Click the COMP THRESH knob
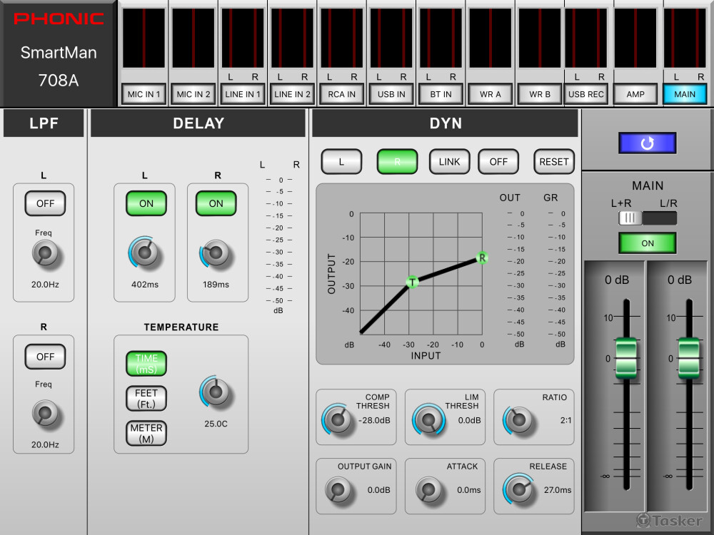 [336, 420]
